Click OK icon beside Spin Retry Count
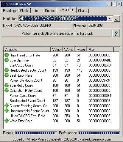Image resolution: width=123 pixels, height=142 pixels. pos(7,85)
